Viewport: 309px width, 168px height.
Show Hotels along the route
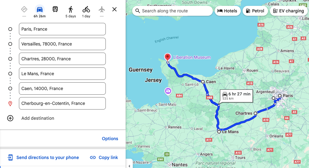227,11
